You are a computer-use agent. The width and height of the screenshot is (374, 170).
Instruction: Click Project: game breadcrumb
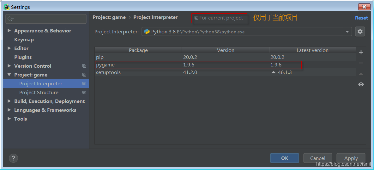pyautogui.click(x=109, y=17)
